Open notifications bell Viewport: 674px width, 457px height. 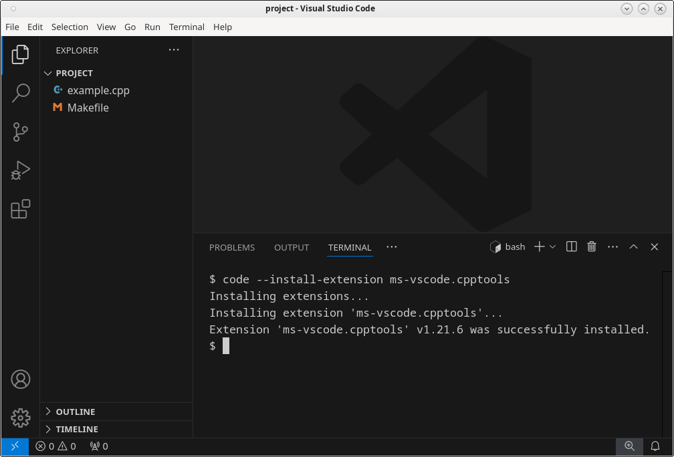[x=655, y=447]
